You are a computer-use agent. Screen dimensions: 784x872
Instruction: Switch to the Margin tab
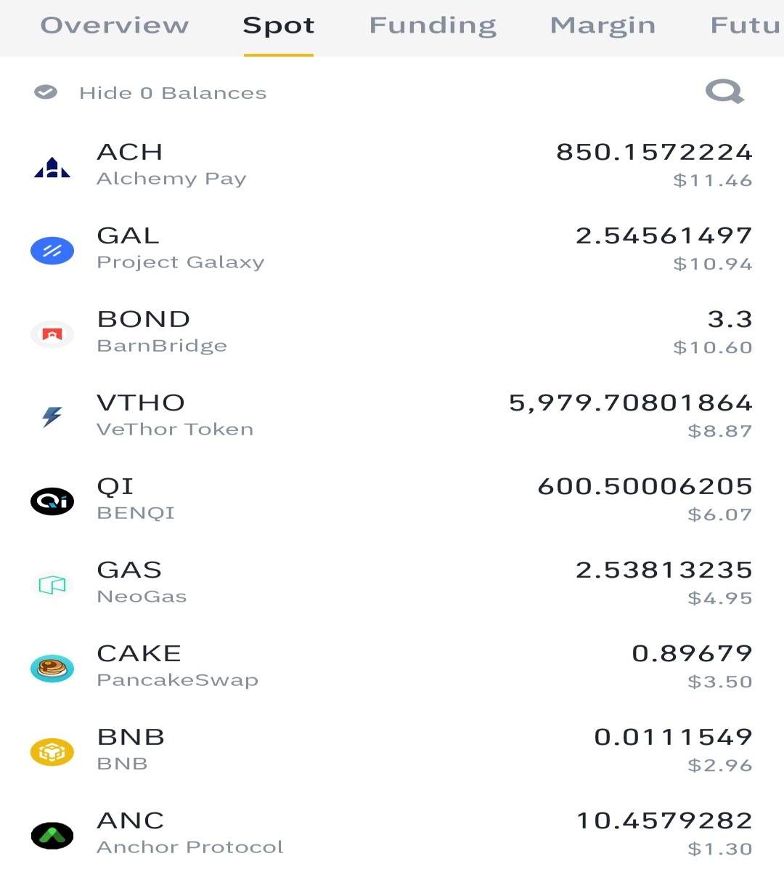click(x=603, y=25)
